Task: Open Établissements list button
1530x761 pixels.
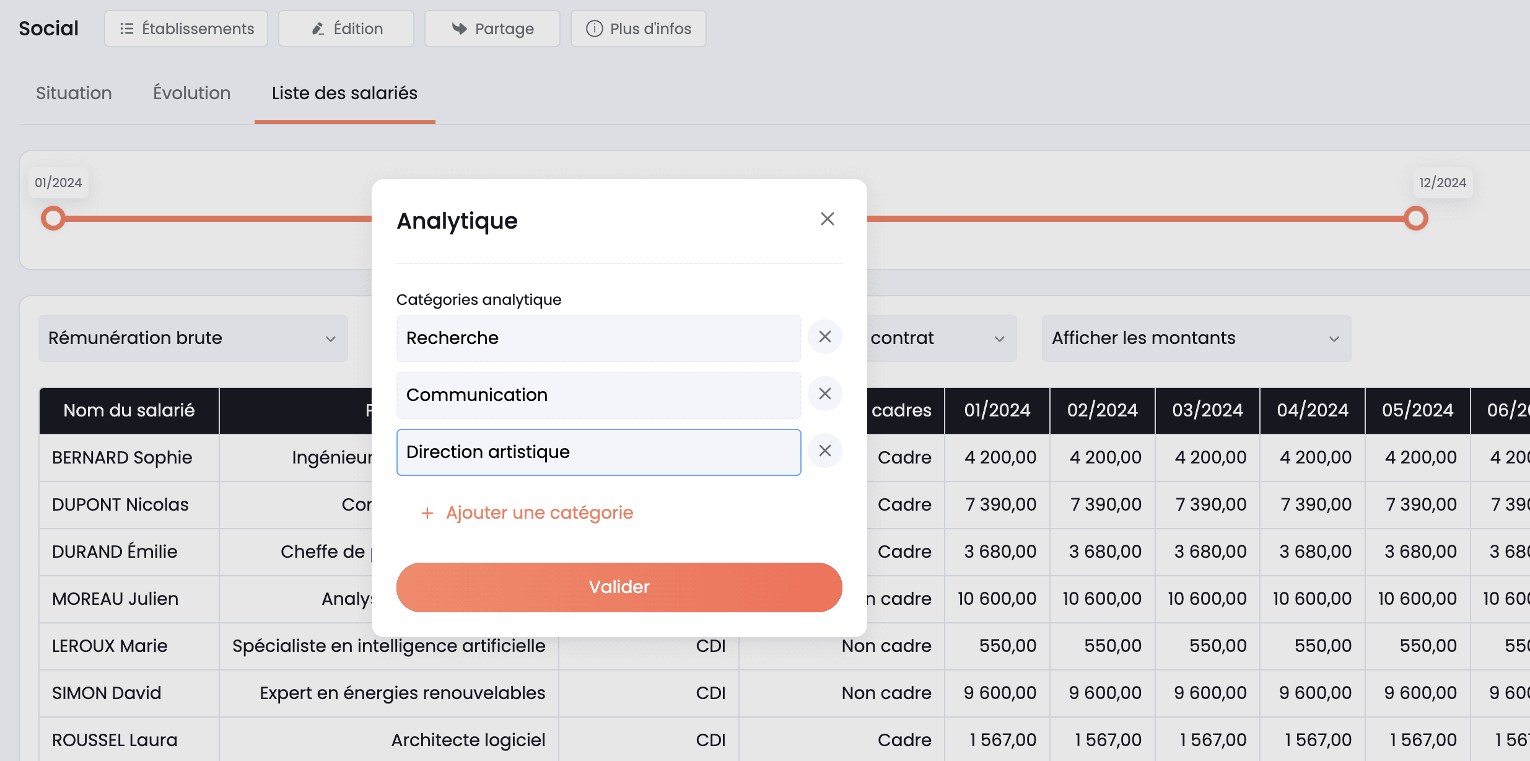Action: (x=186, y=29)
